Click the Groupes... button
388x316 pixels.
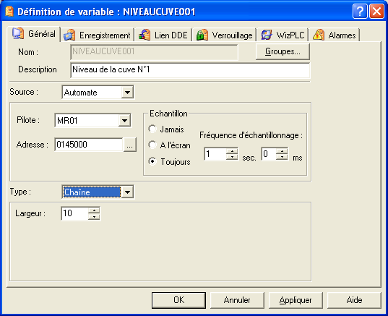click(283, 51)
